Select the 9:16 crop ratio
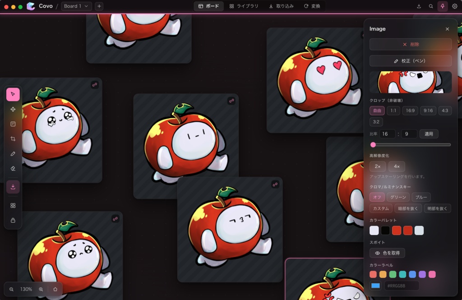Image resolution: width=462 pixels, height=300 pixels. click(428, 111)
